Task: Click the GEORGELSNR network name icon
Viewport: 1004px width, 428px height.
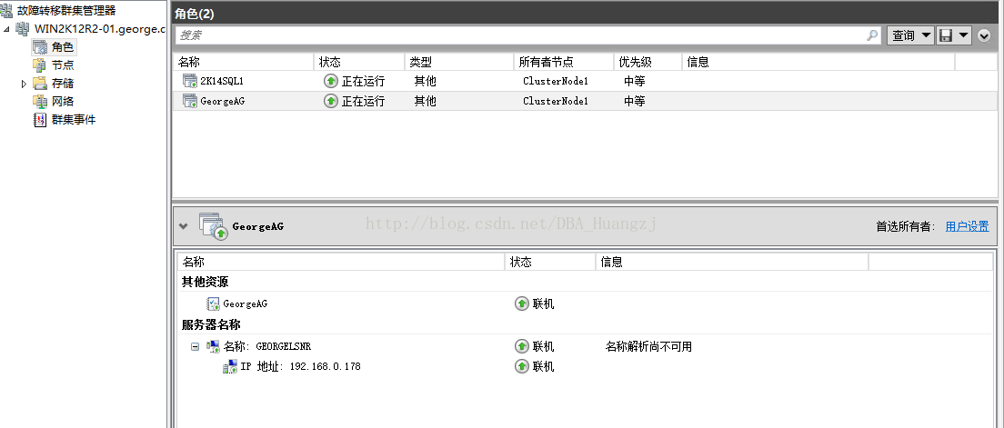Action: tap(213, 347)
